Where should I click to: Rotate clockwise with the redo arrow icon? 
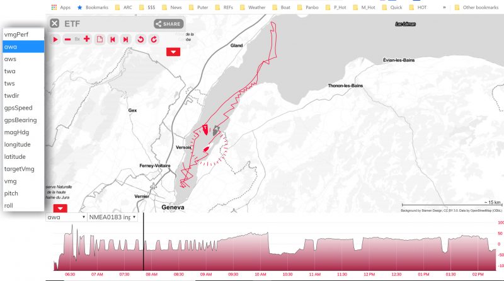154,40
